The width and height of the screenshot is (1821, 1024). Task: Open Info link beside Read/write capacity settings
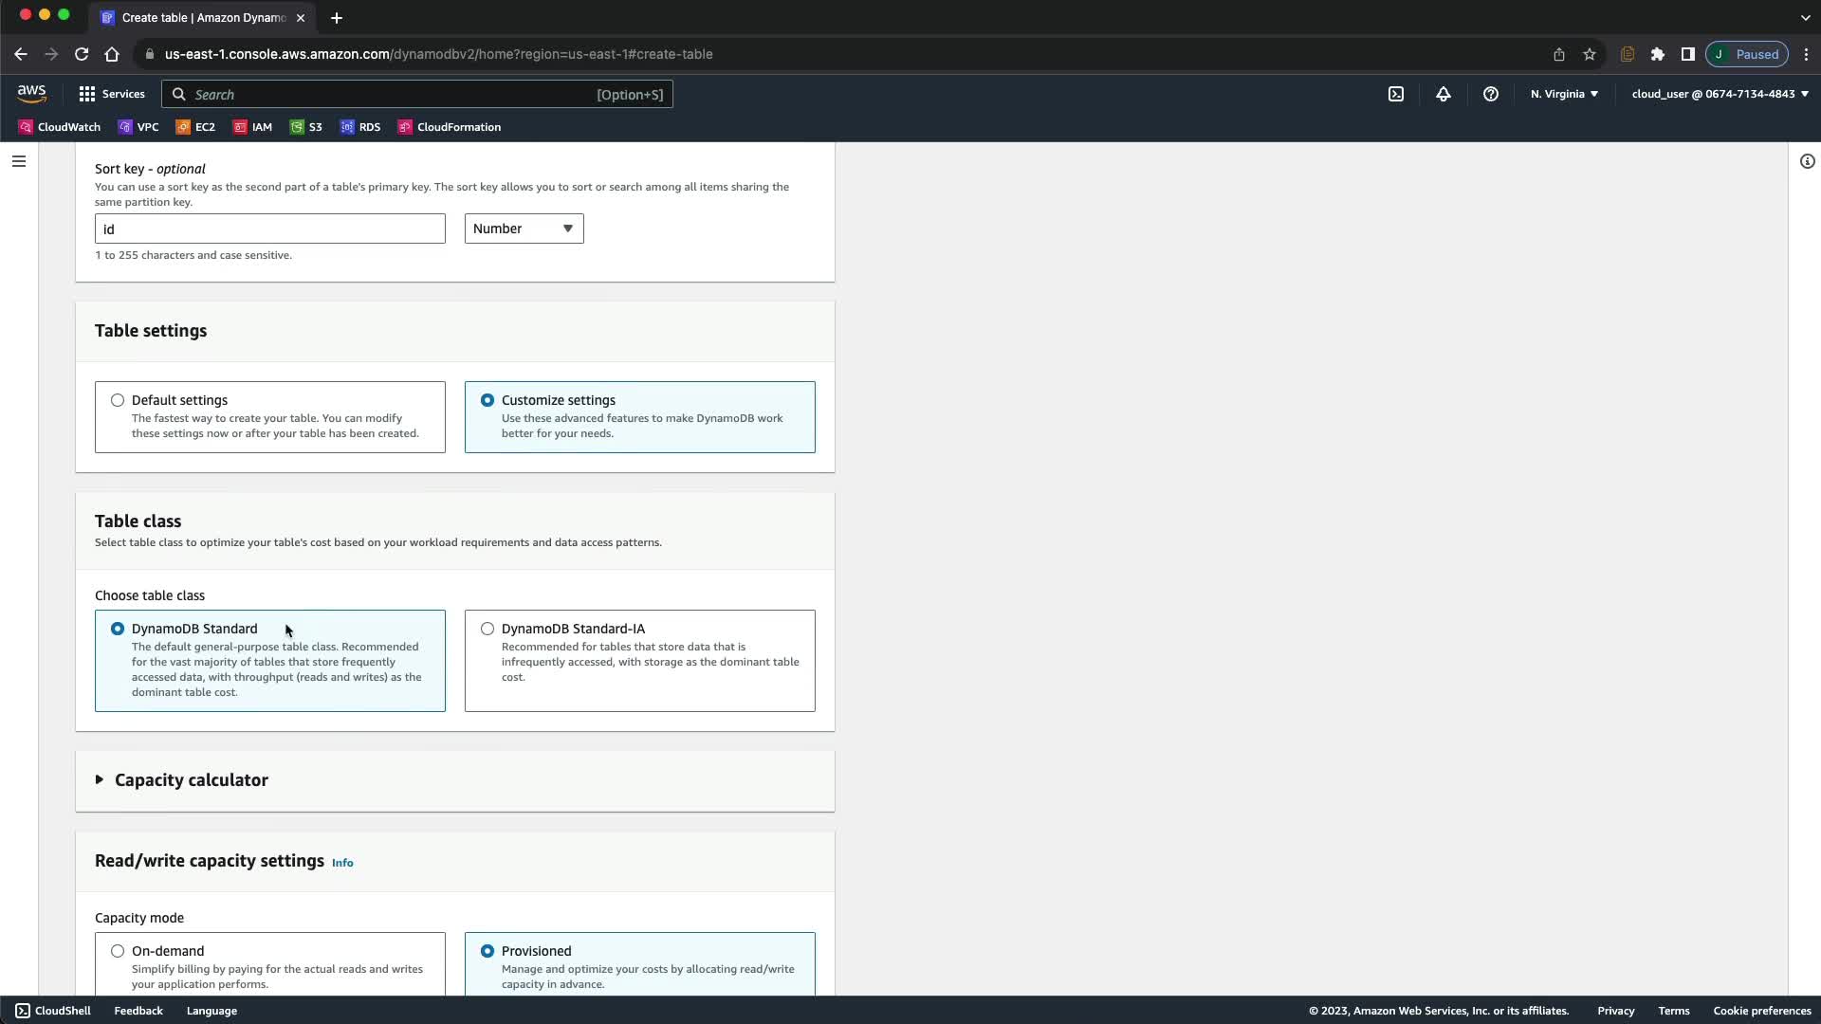pos(342,863)
